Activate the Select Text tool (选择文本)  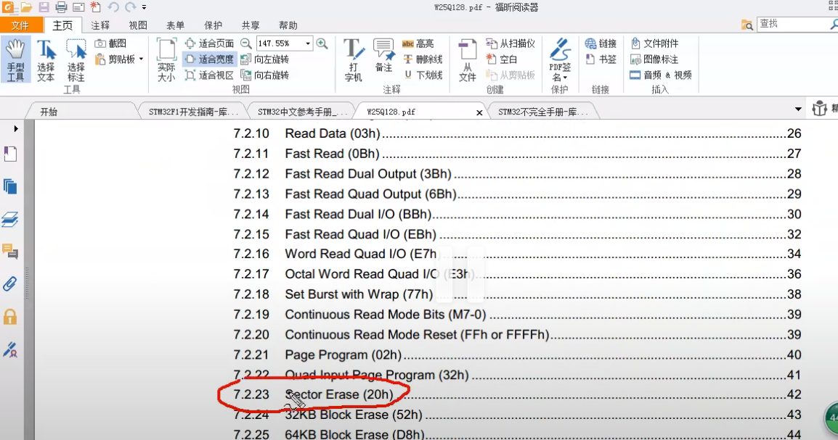46,60
